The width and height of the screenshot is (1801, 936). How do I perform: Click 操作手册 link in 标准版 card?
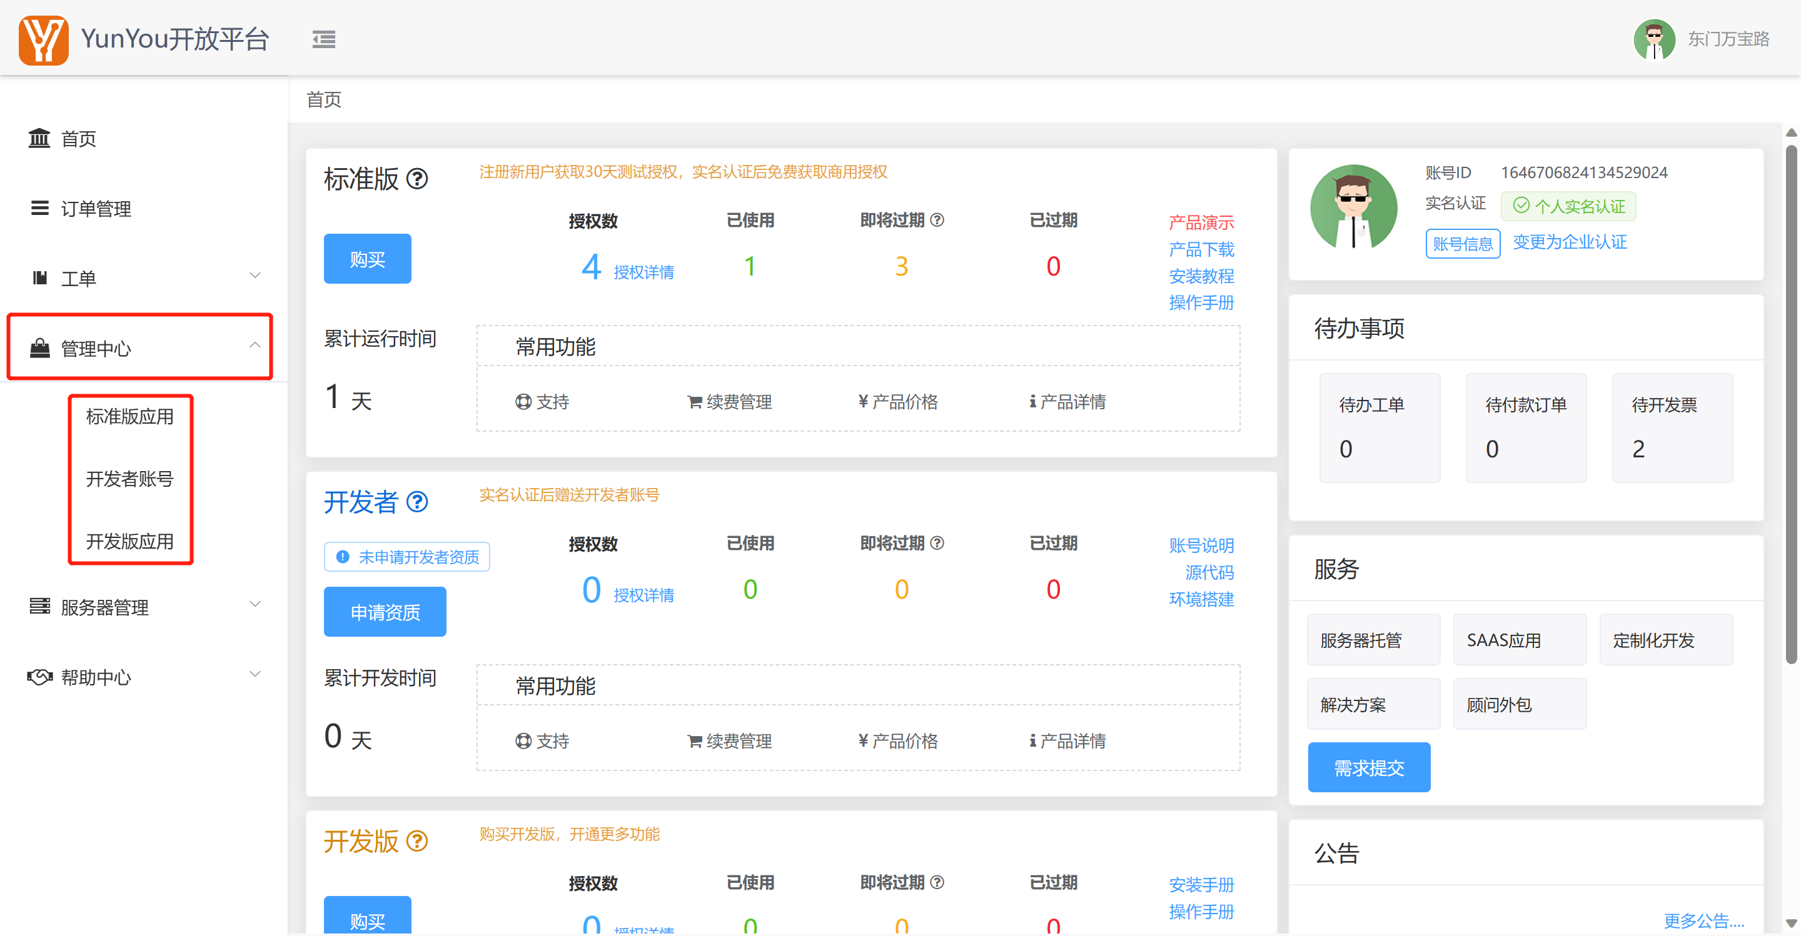pyautogui.click(x=1201, y=302)
